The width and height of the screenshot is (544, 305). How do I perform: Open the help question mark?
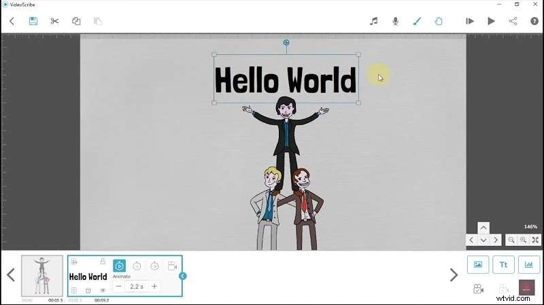[x=534, y=21]
